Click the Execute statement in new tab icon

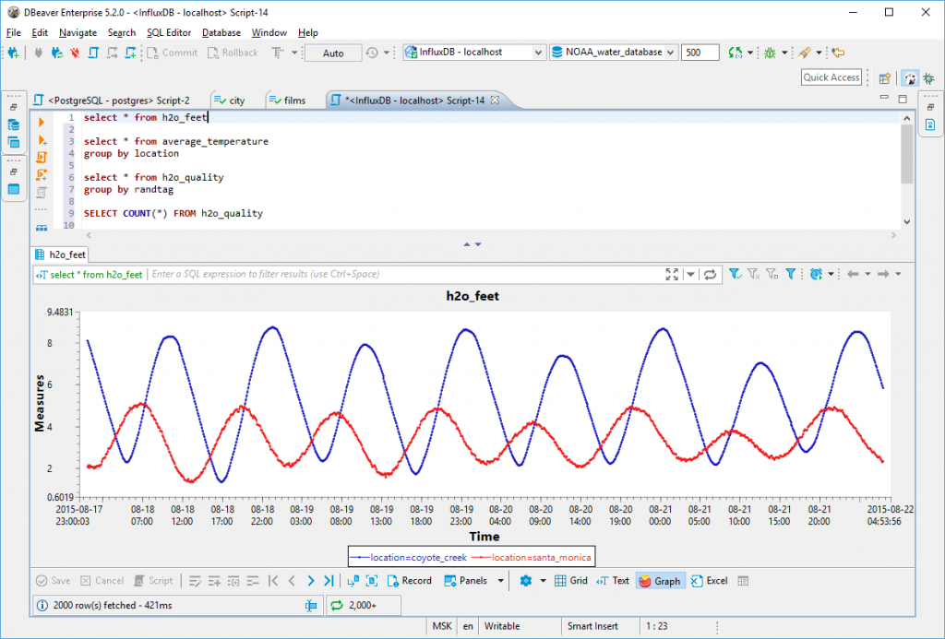[x=41, y=140]
